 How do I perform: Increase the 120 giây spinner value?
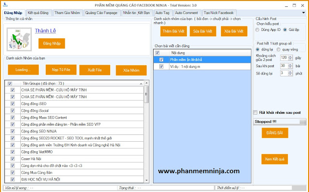point(291,57)
